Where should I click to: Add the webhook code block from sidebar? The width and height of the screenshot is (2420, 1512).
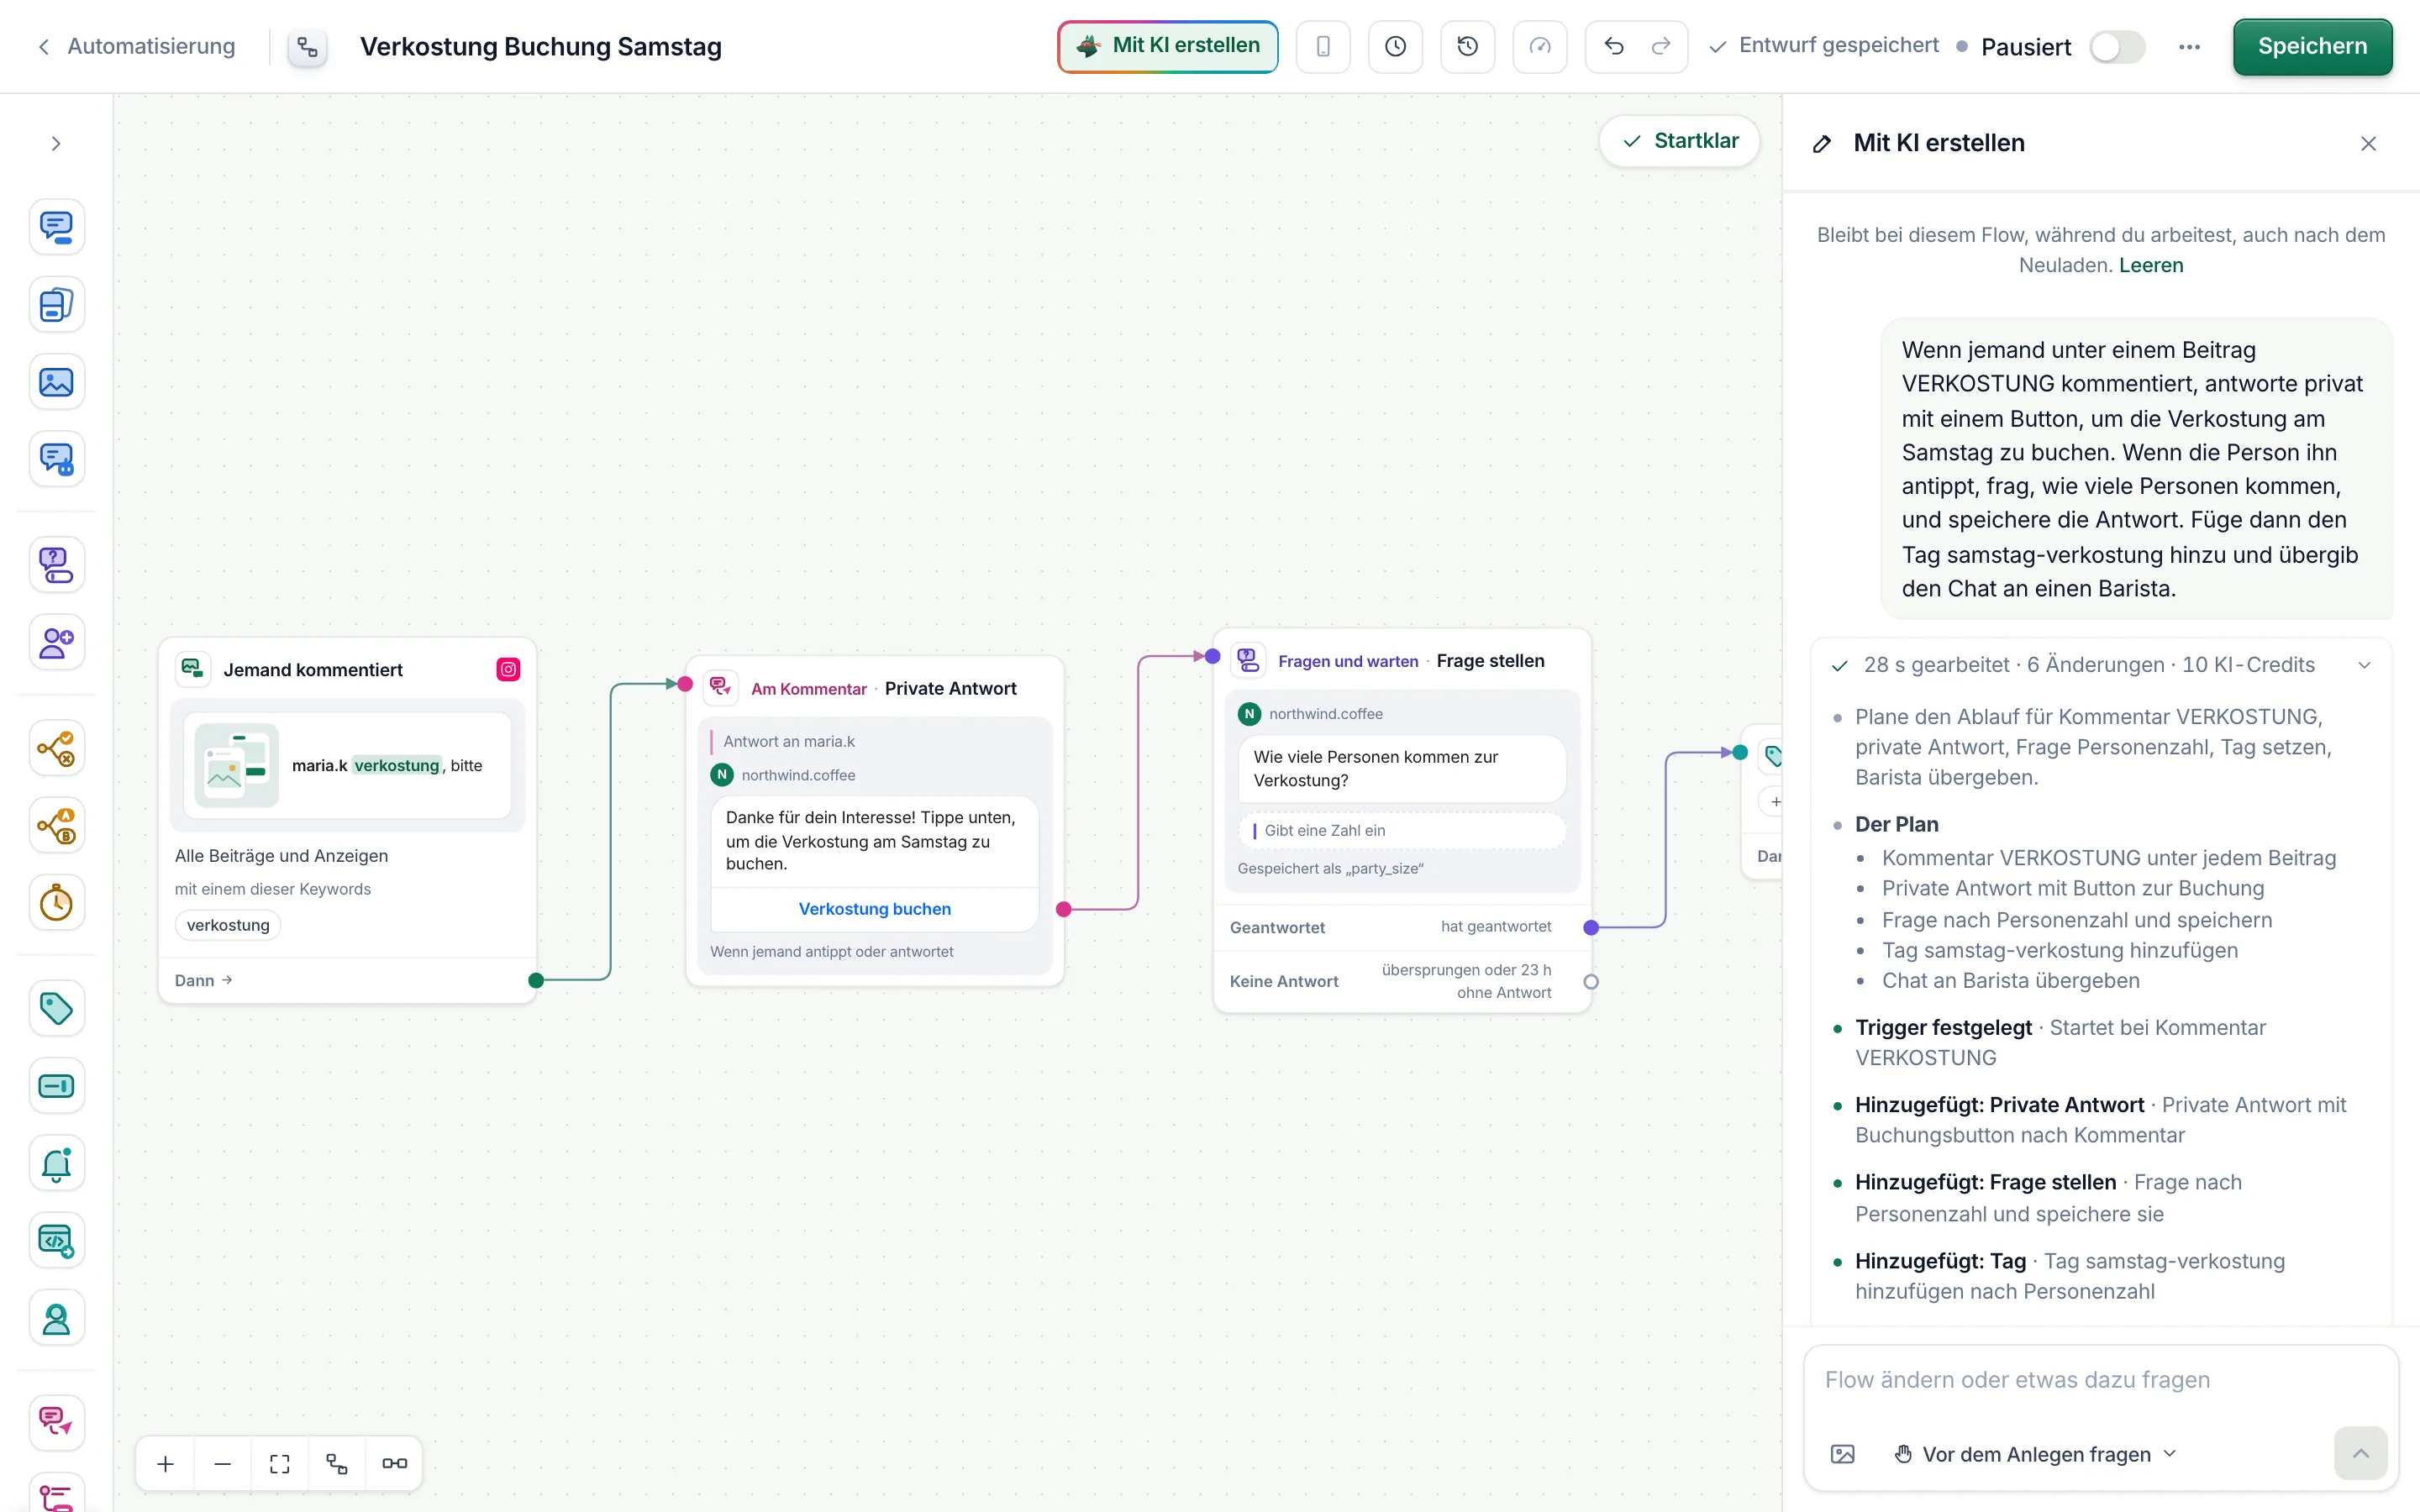point(56,1241)
